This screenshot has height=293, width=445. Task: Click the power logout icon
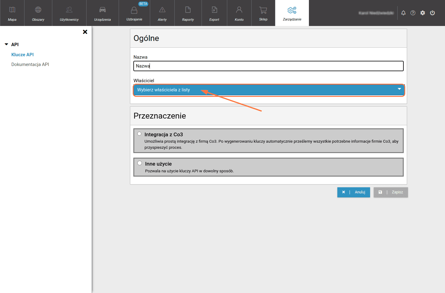[x=432, y=13]
